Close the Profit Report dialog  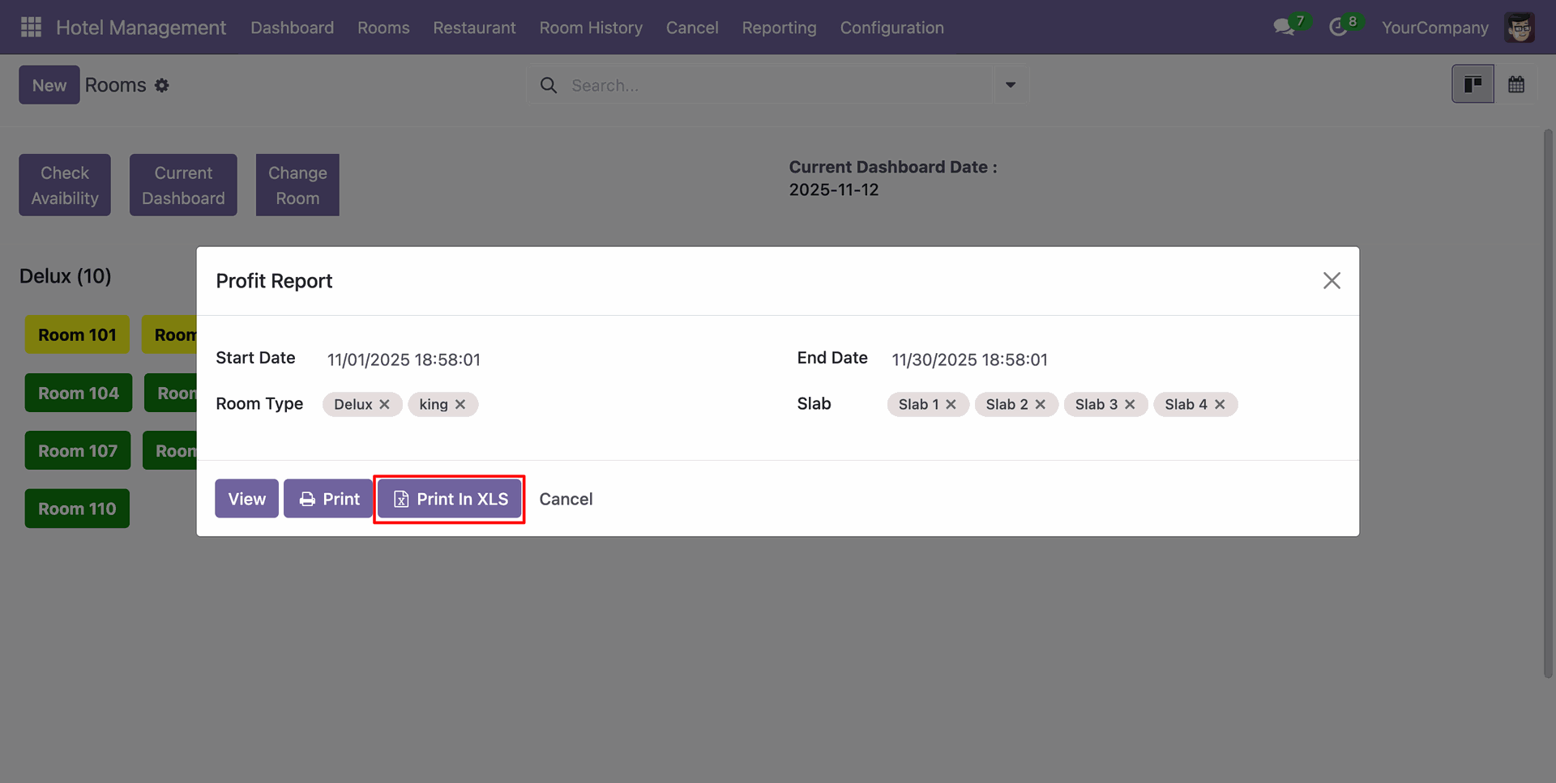pos(1332,281)
